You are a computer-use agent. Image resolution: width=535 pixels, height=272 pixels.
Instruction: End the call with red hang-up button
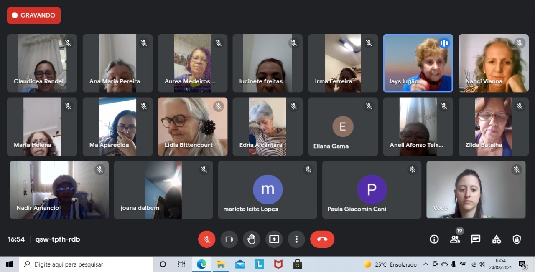click(x=322, y=239)
